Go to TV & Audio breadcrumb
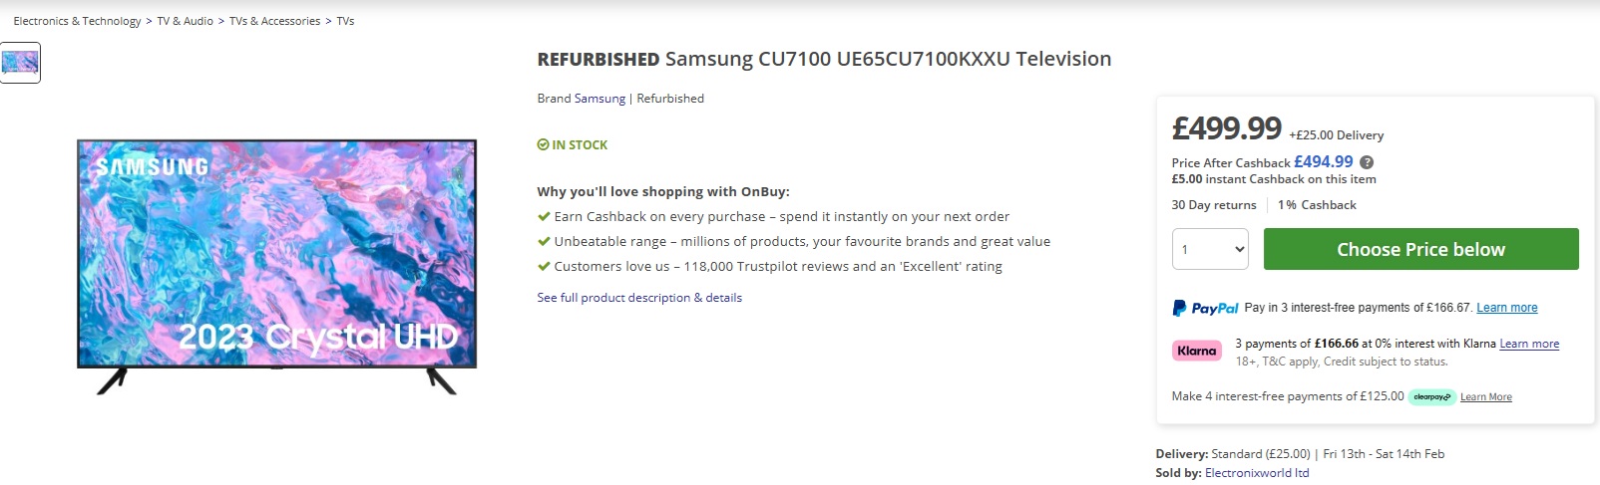The width and height of the screenshot is (1600, 485). pos(185,21)
